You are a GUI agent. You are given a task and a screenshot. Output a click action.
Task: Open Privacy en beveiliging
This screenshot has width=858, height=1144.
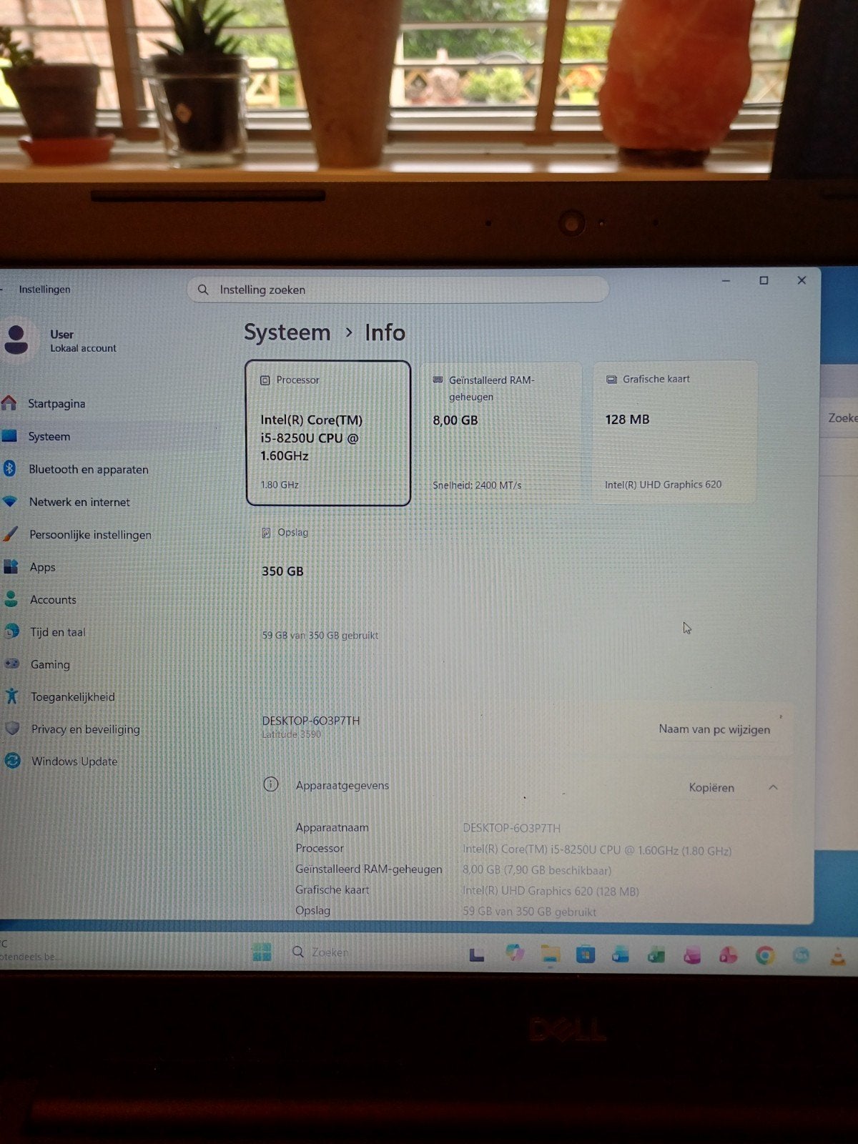tap(85, 729)
